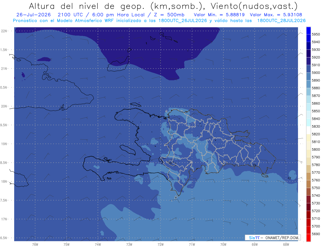
Task: Click the 5780 colorbar label
Action: 316,165
